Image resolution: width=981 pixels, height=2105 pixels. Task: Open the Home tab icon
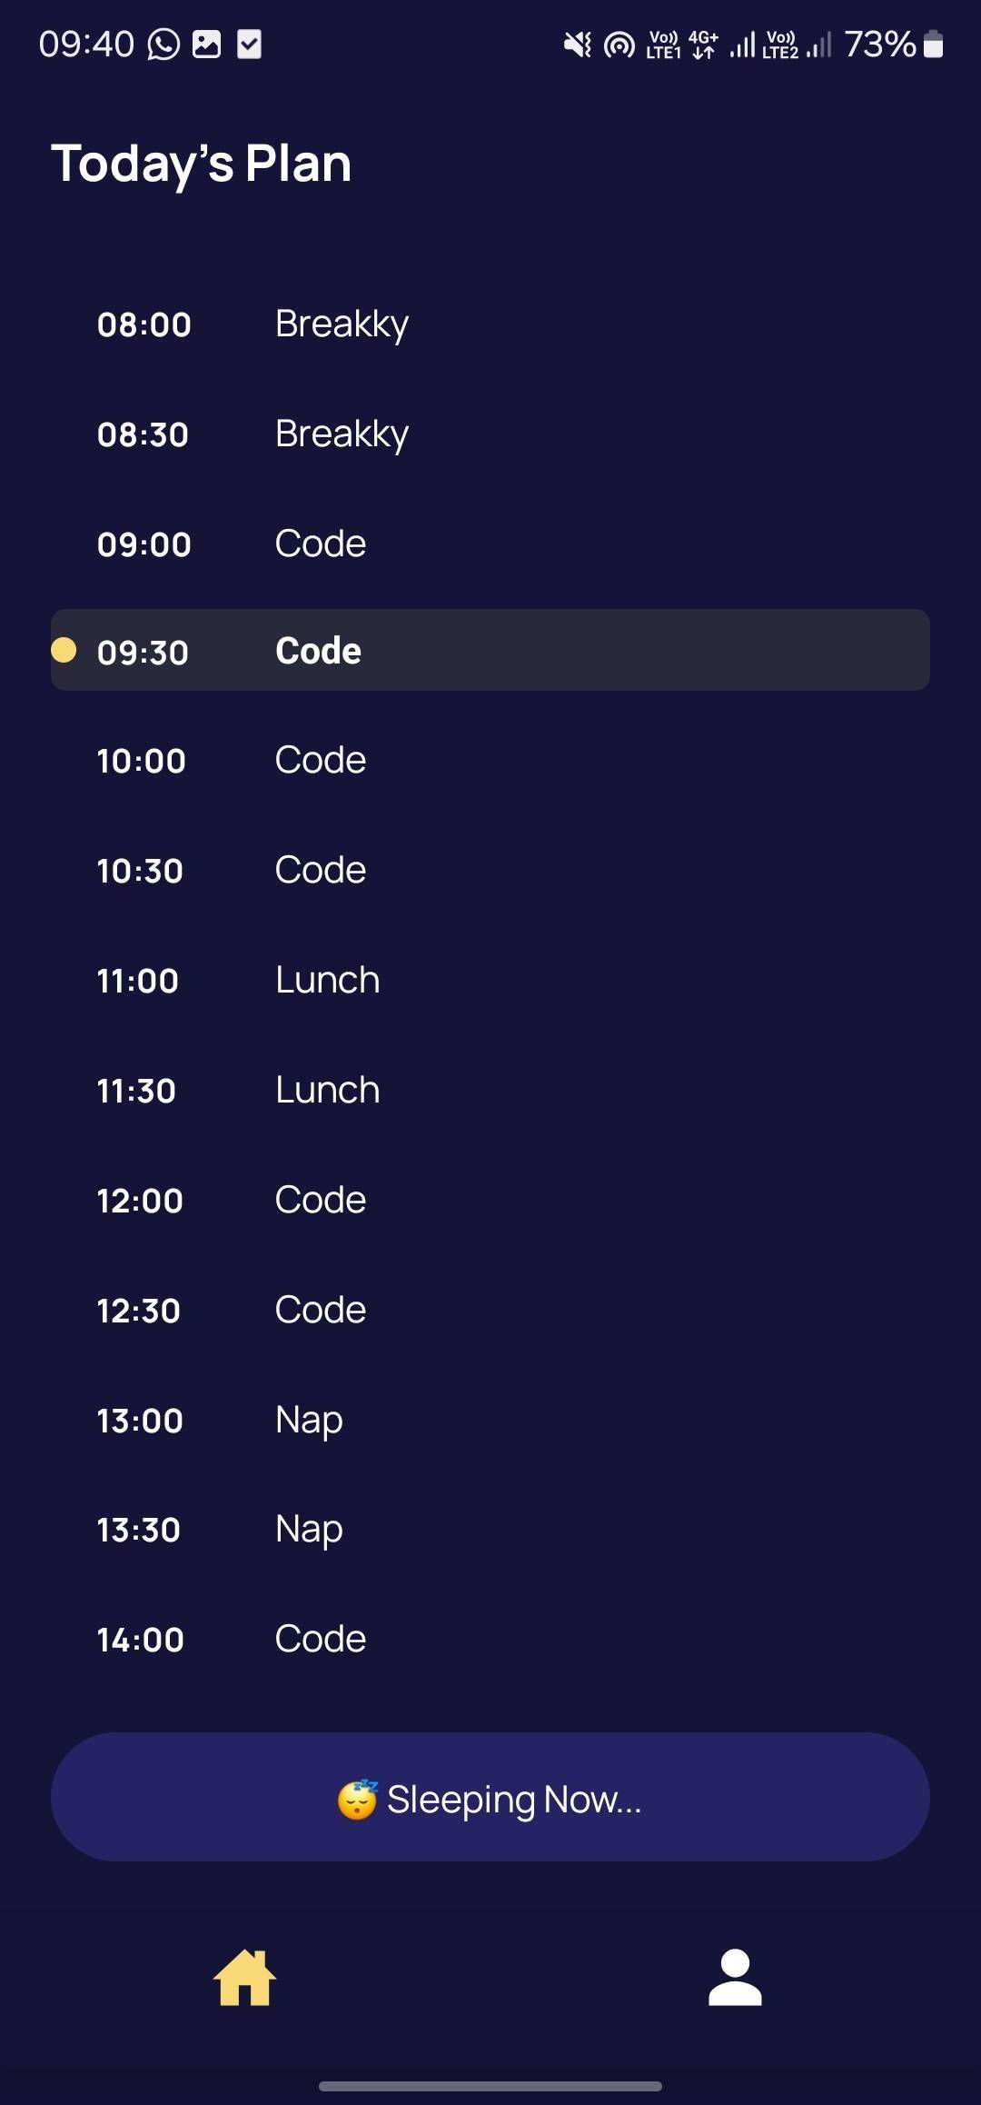244,1978
